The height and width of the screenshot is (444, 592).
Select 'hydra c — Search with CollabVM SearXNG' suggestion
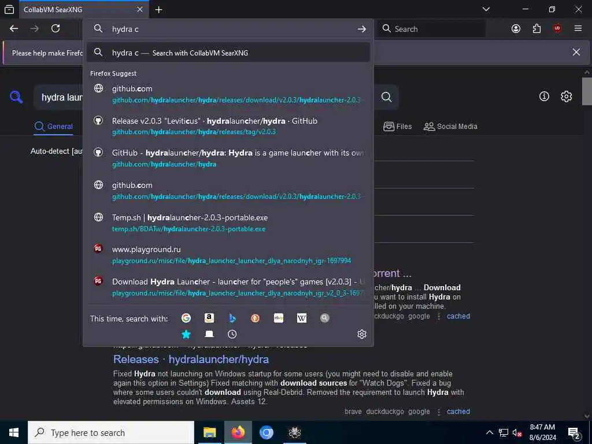228,53
